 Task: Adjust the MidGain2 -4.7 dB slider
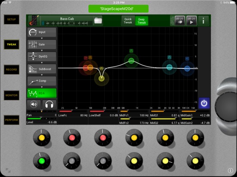pos(195,119)
